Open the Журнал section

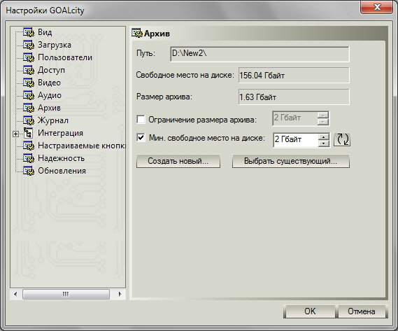53,120
